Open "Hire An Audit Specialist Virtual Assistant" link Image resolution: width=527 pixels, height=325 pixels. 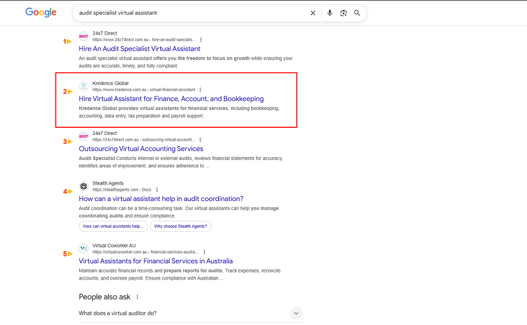139,49
